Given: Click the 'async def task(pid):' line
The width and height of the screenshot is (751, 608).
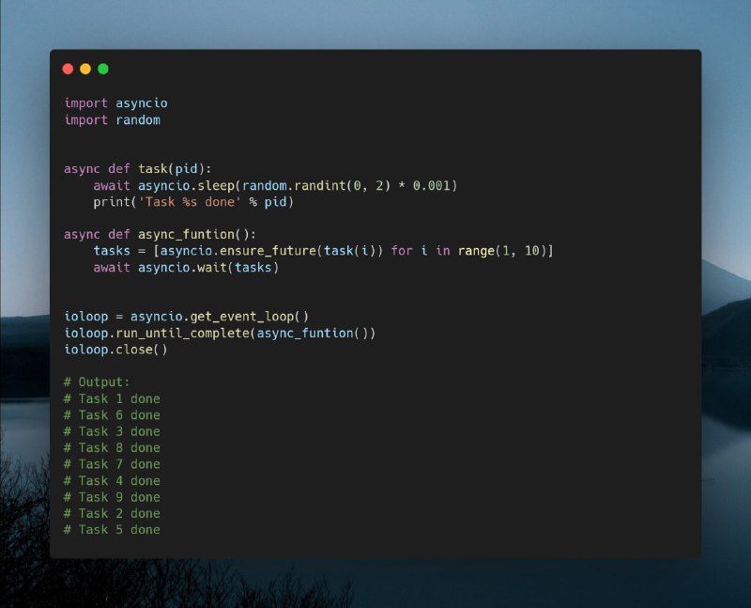Looking at the screenshot, I should pyautogui.click(x=137, y=169).
